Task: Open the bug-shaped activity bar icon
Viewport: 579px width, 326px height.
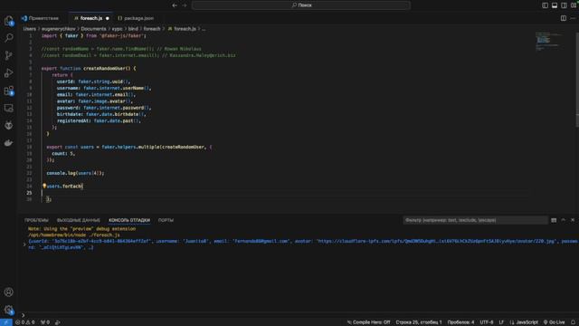Action: (x=8, y=125)
